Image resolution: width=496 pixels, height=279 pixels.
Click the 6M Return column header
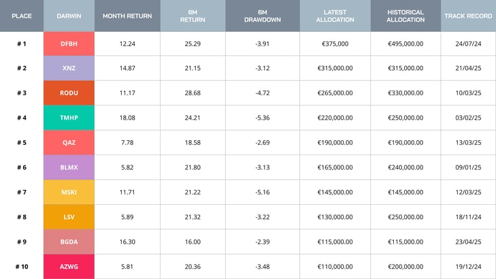[193, 16]
